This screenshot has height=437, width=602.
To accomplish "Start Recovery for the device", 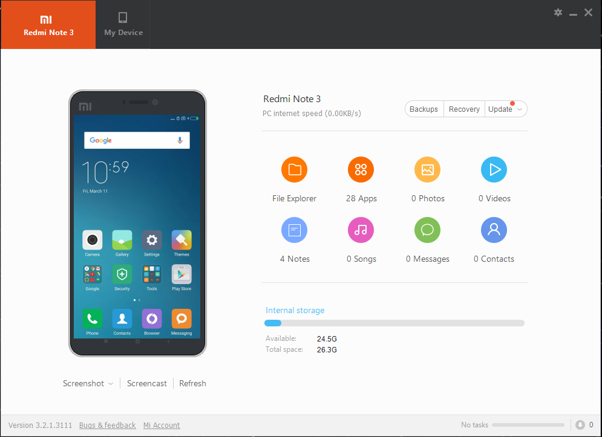I will tap(464, 109).
